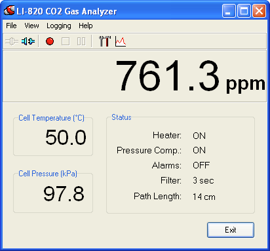The height and width of the screenshot is (251, 270).
Task: Click the pause logging icon
Action: click(81, 41)
